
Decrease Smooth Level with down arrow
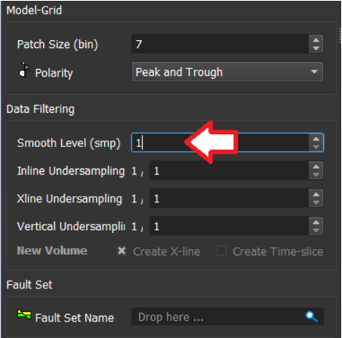(316, 147)
